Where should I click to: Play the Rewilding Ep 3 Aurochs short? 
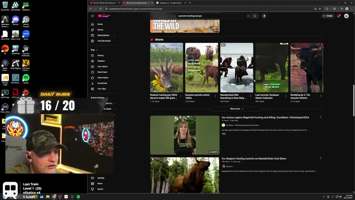(x=307, y=67)
